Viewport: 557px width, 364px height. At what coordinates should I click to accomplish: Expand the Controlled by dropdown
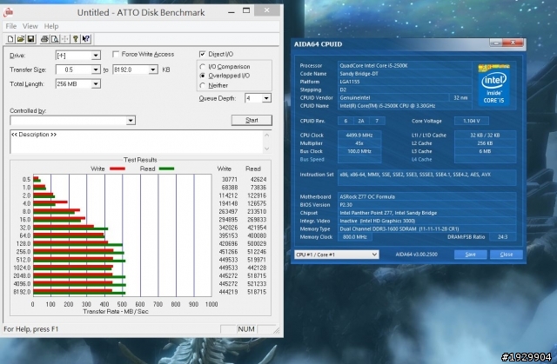131,121
